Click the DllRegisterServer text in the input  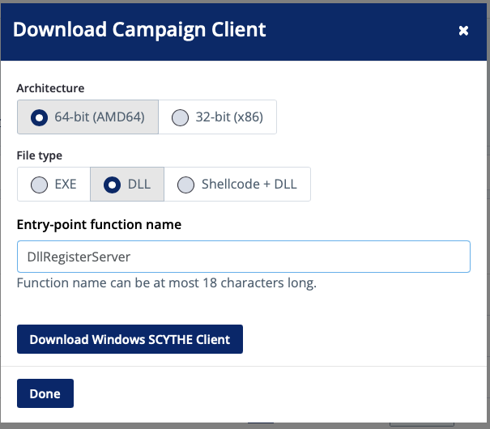pos(79,257)
